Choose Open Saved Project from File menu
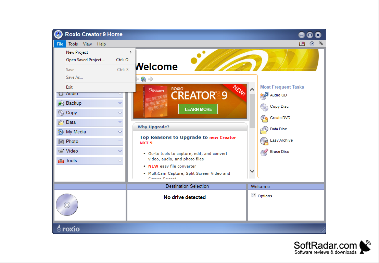The image size is (379, 263). (95, 60)
